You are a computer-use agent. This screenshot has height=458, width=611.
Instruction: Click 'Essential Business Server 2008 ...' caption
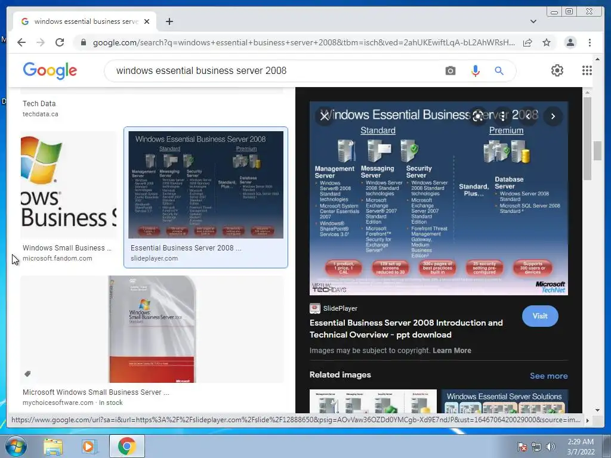[x=186, y=247]
